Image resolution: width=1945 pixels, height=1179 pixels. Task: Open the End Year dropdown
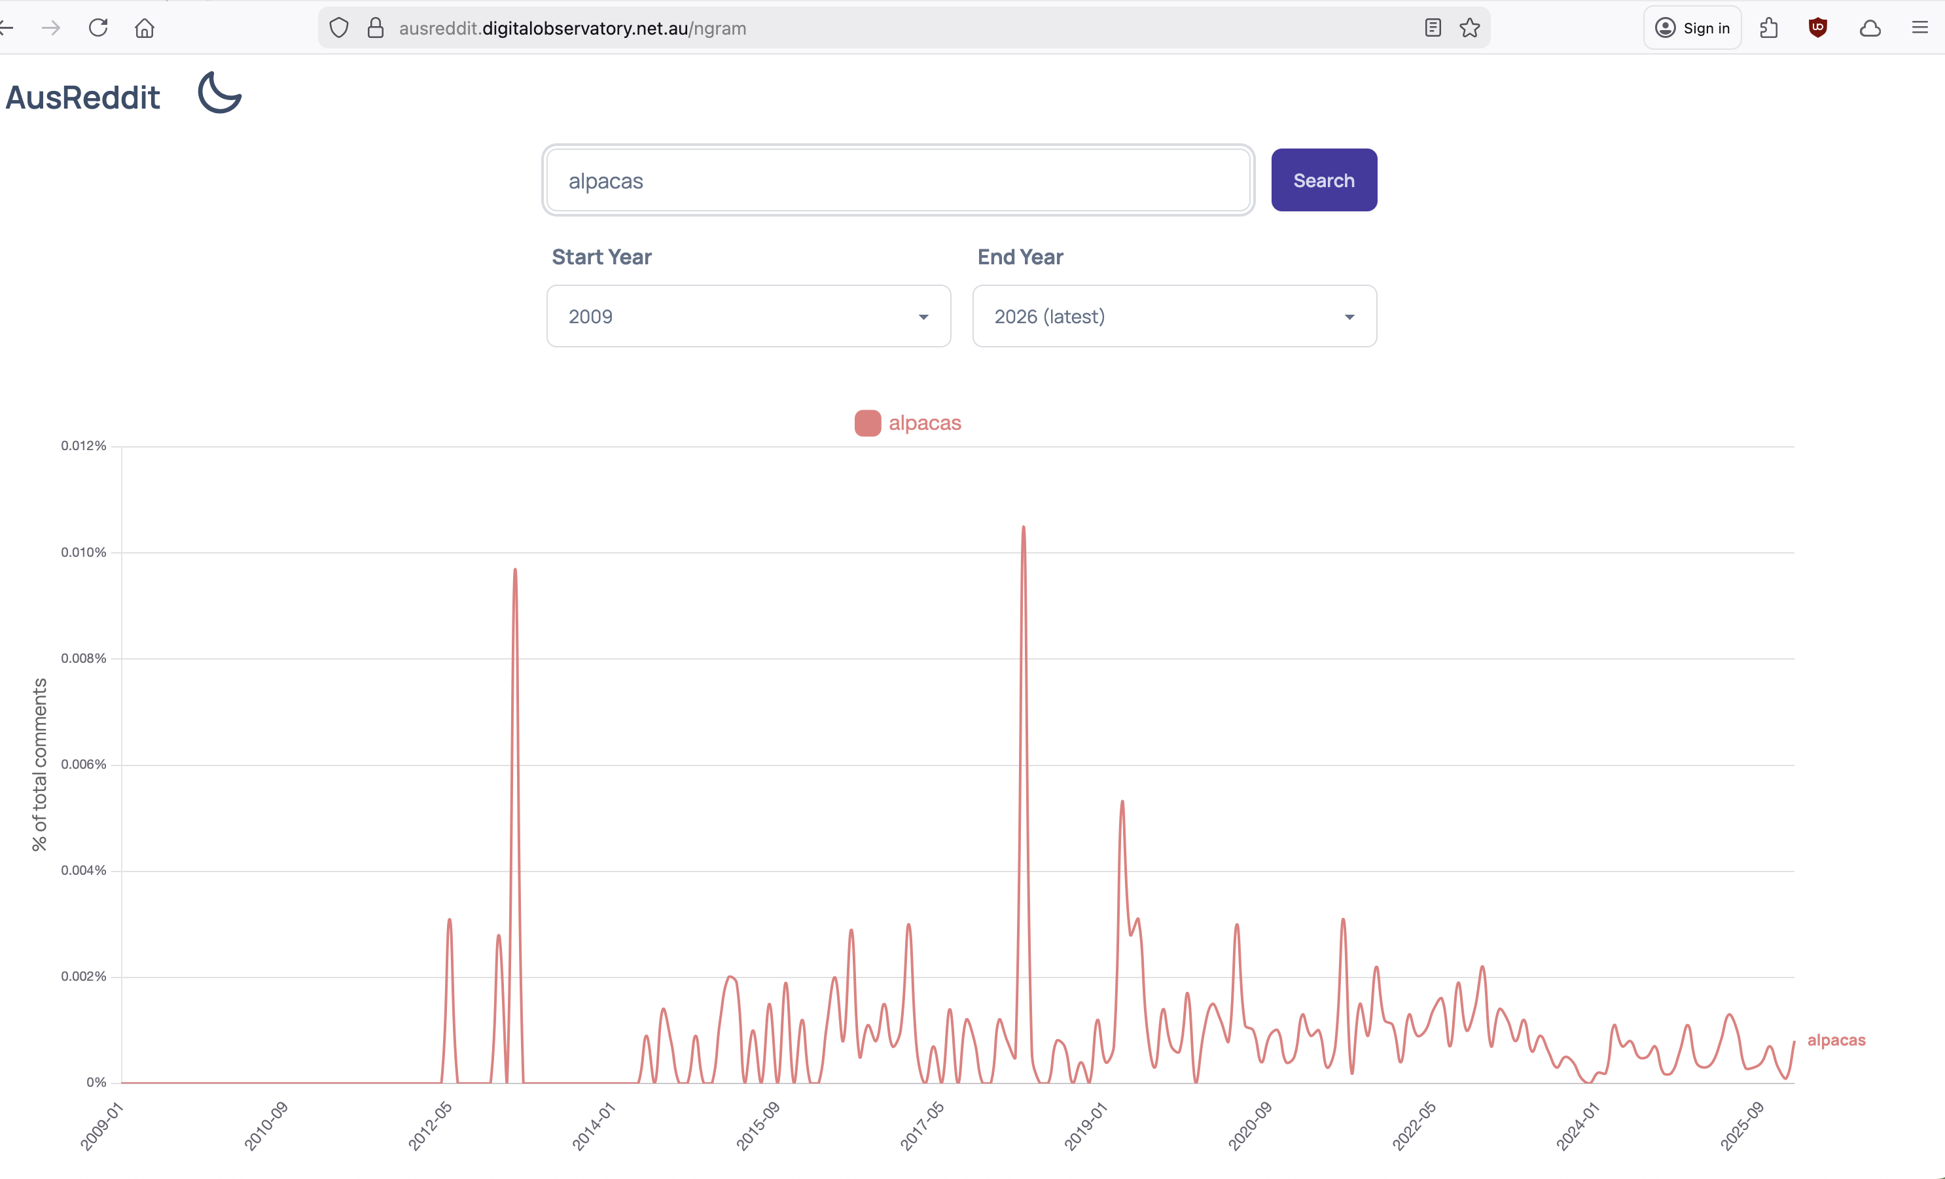pyautogui.click(x=1174, y=317)
